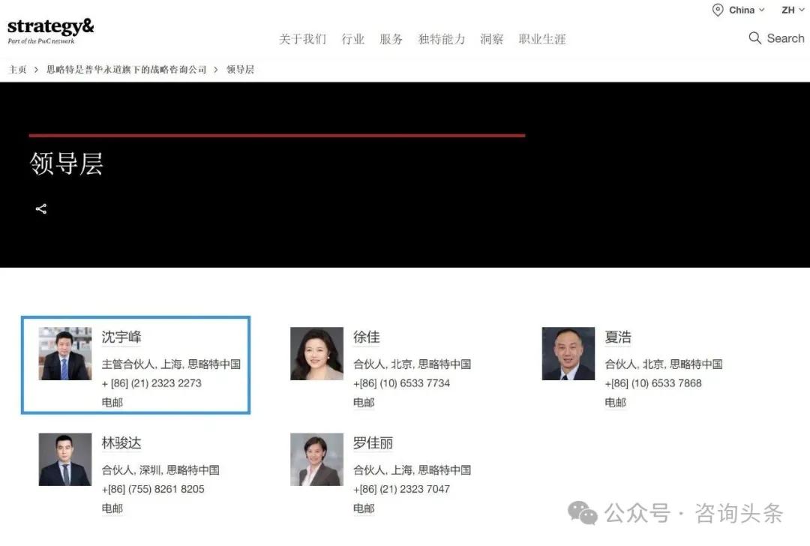
Task: Open the 徐佳 name link
Action: pos(367,337)
